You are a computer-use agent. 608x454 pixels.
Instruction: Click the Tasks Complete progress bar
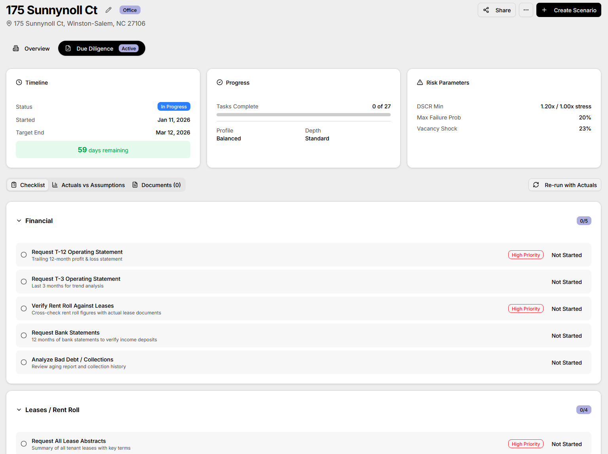pos(304,115)
